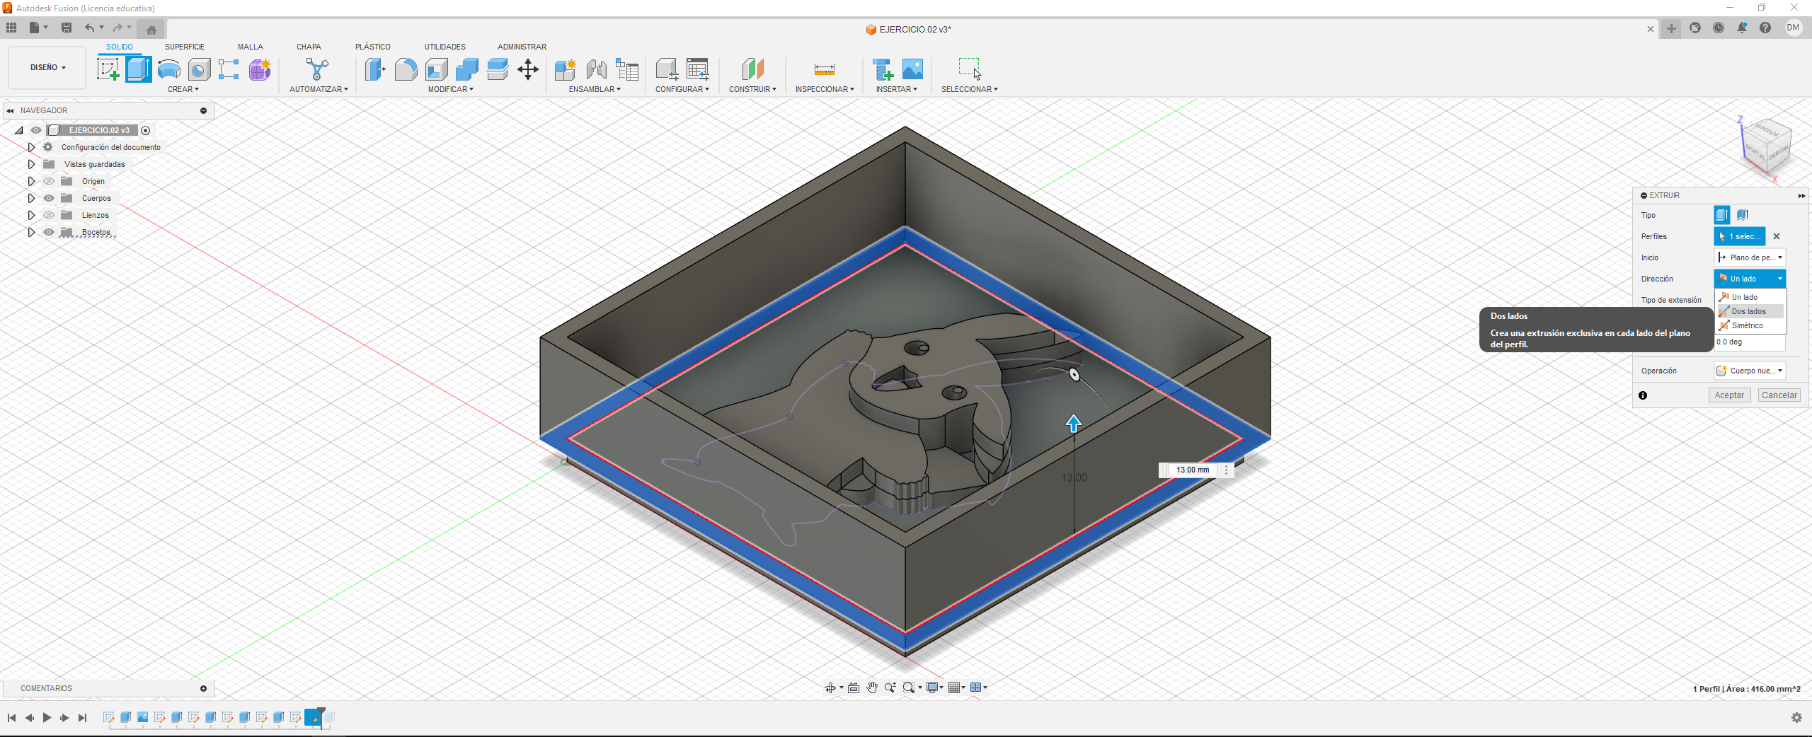Screen dimensions: 1812x737
Task: Open the MODIFICAR dropdown menu
Action: [451, 89]
